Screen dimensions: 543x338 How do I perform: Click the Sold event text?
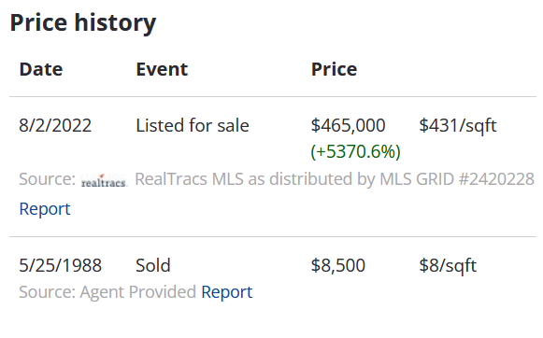153,265
